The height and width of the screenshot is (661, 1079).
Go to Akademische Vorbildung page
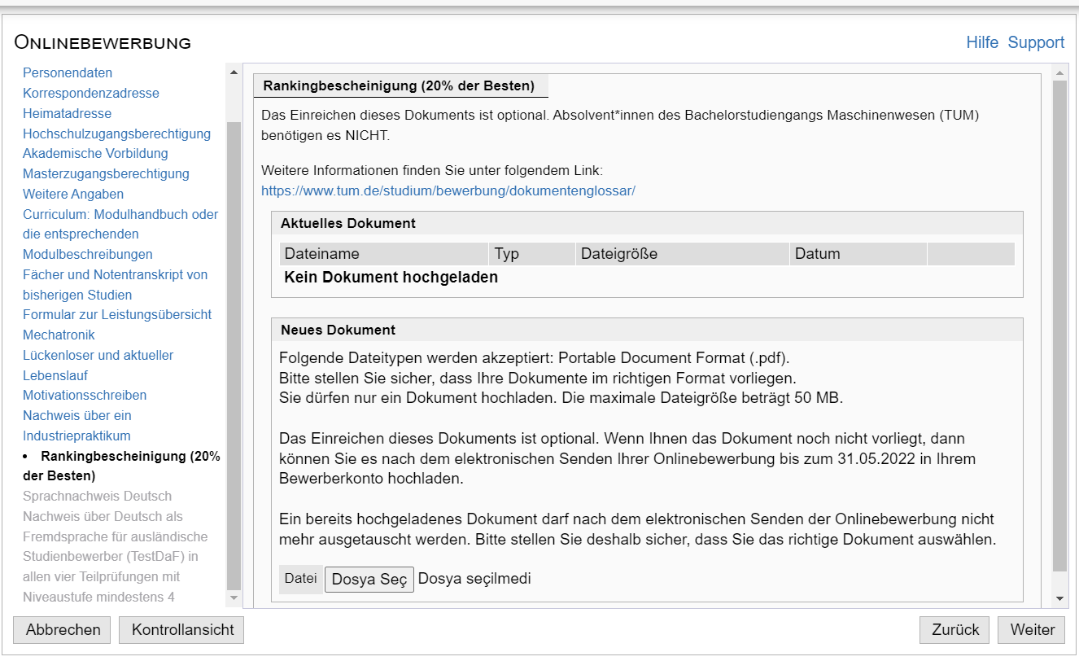[x=95, y=154]
